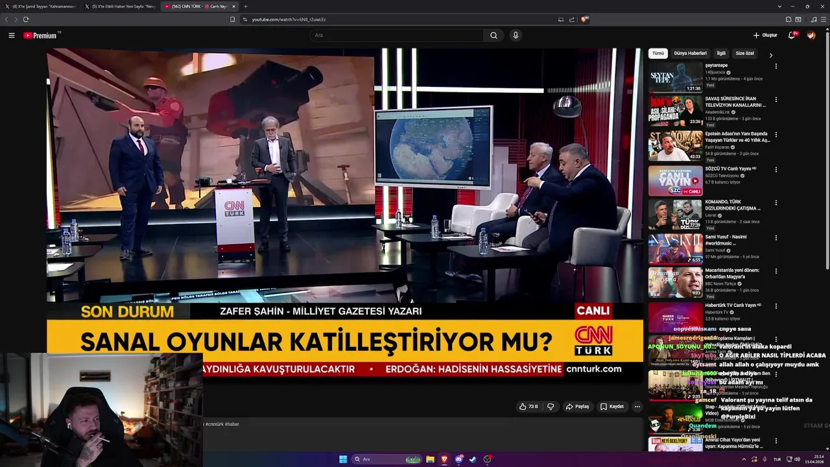The image size is (830, 467).
Task: Go forward with the browser forward arrow
Action: 16,19
